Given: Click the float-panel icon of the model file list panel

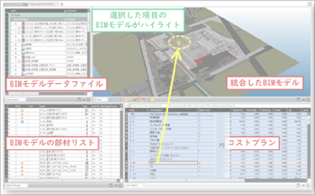Looking at the screenshot, I should click(79, 99).
